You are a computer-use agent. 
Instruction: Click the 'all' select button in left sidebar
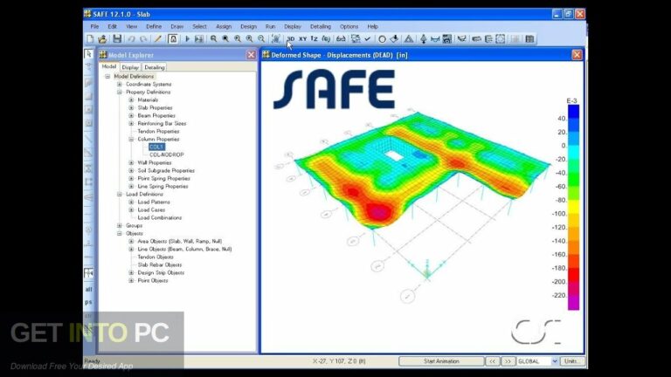[88, 290]
